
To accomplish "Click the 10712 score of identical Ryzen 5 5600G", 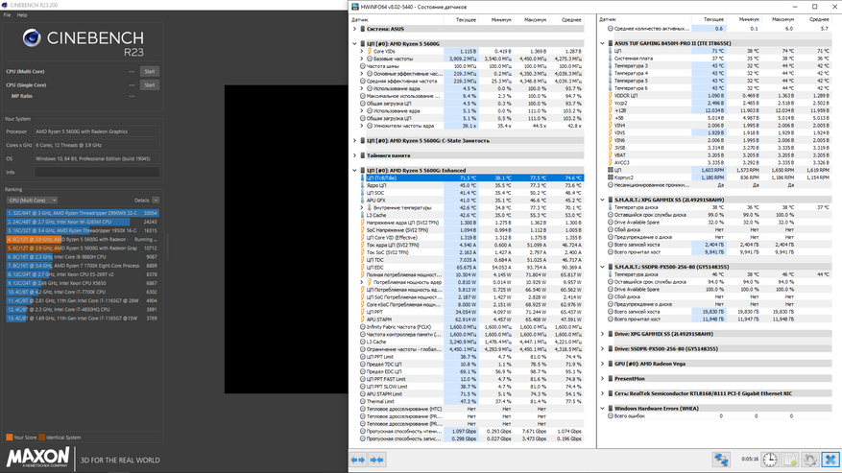I will coord(151,248).
